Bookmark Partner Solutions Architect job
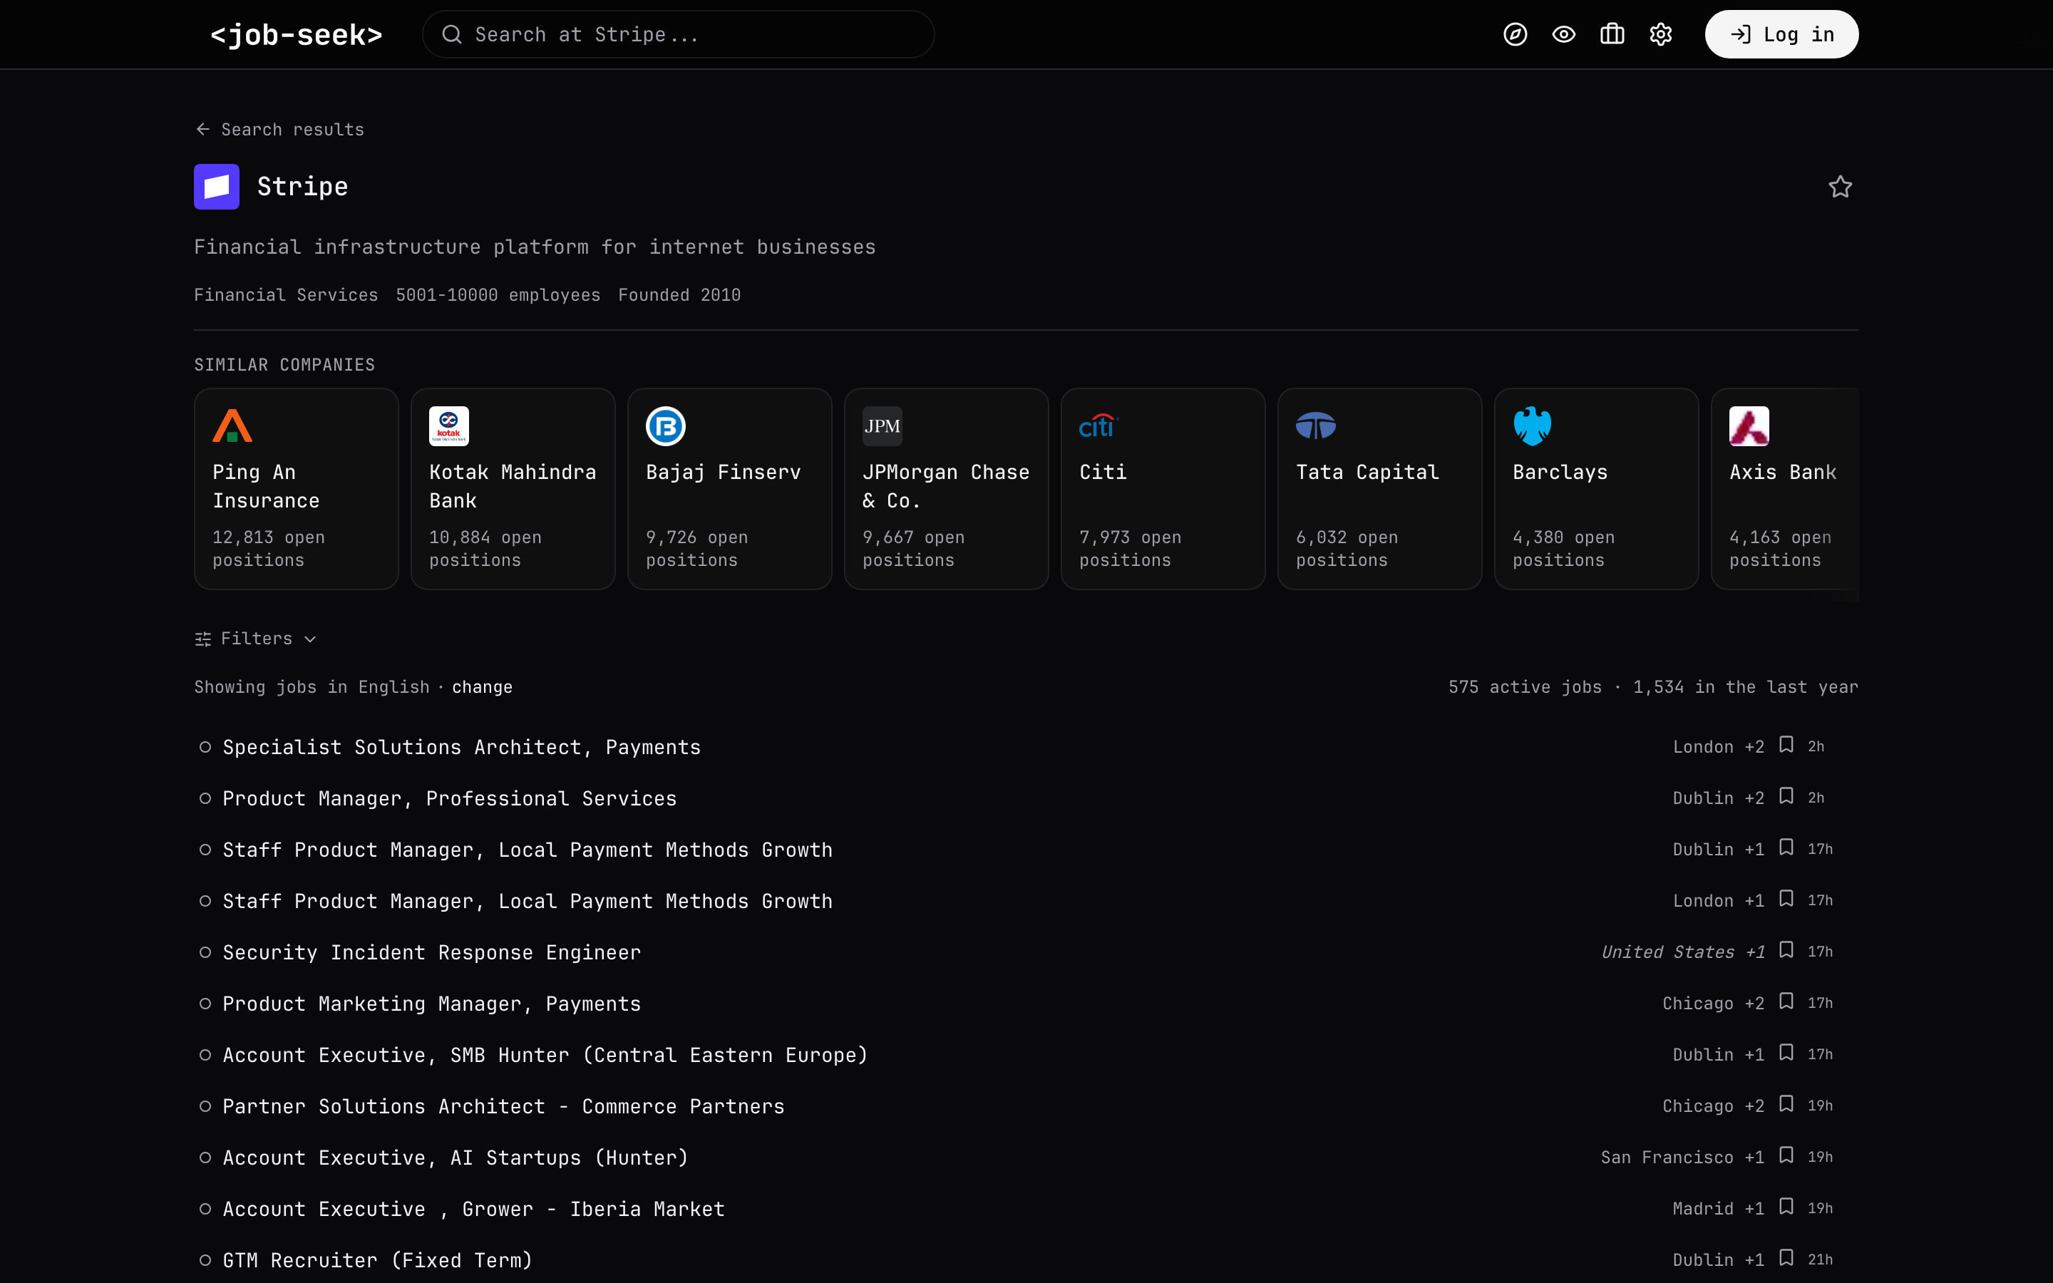This screenshot has height=1283, width=2053. (1786, 1104)
